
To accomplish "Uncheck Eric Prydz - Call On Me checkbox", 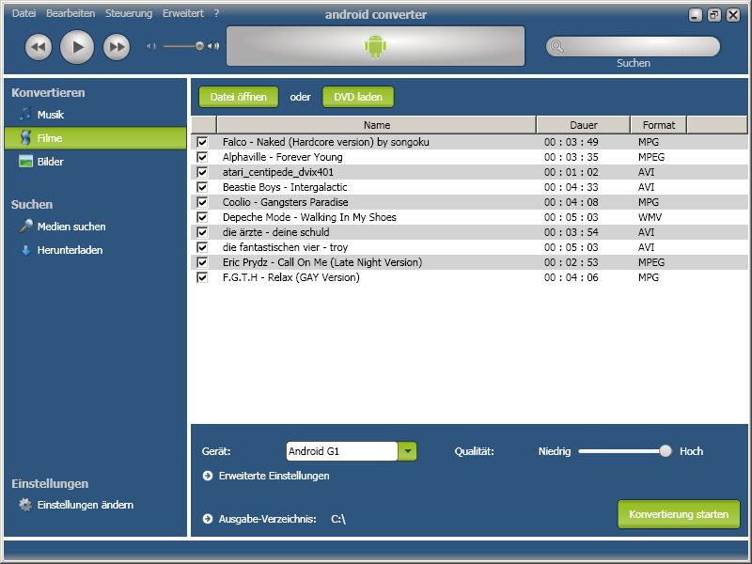I will pyautogui.click(x=202, y=262).
